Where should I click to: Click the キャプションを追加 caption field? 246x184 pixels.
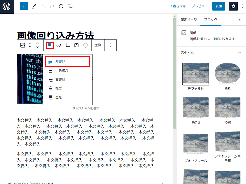coord(85,108)
